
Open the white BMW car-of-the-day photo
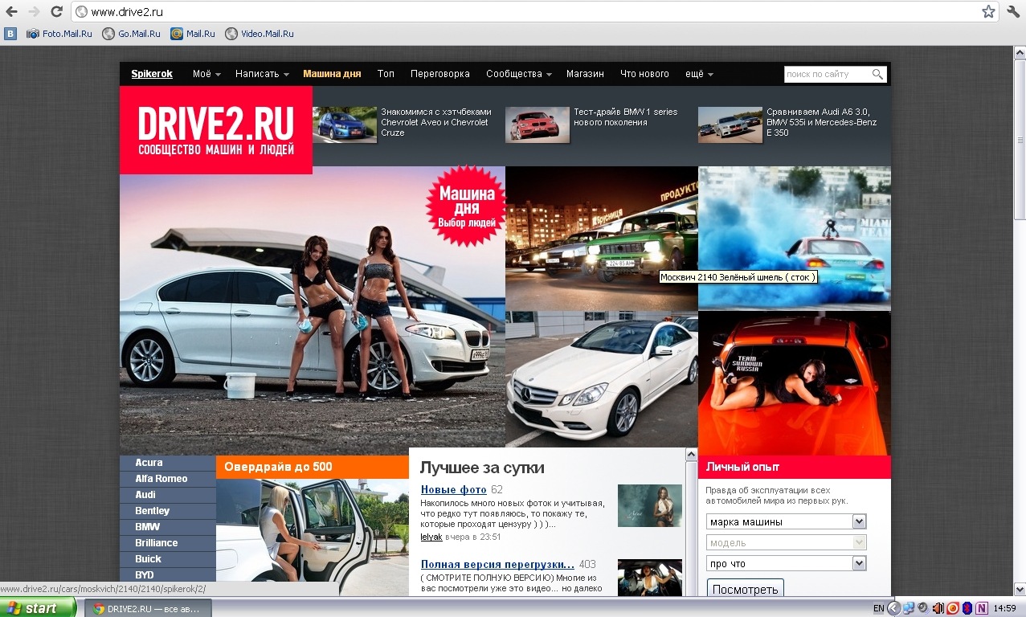coord(313,311)
